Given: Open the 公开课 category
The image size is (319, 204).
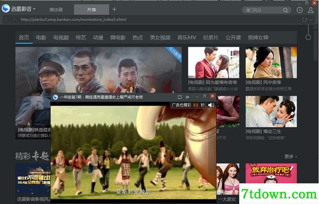Looking at the screenshot, I should tap(233, 38).
